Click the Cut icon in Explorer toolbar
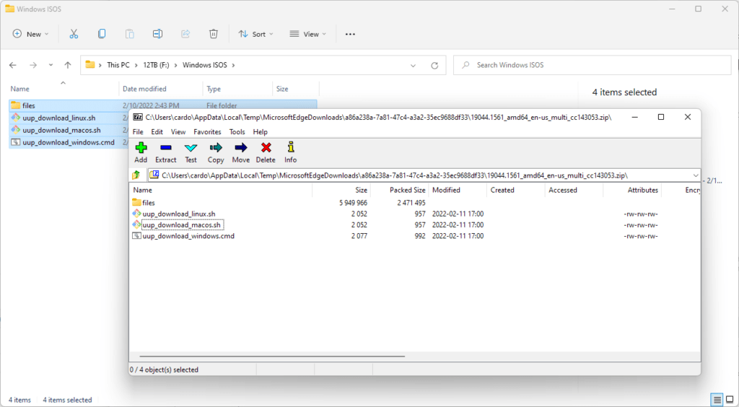The image size is (739, 407). click(x=74, y=34)
